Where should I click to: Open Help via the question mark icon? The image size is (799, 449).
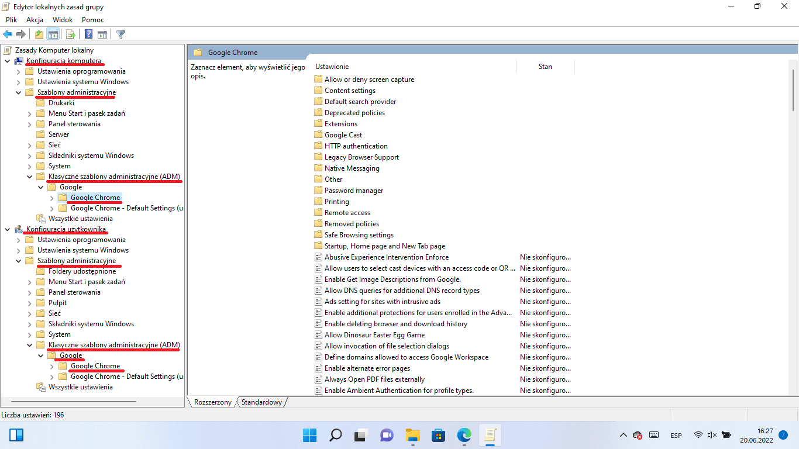(x=88, y=34)
